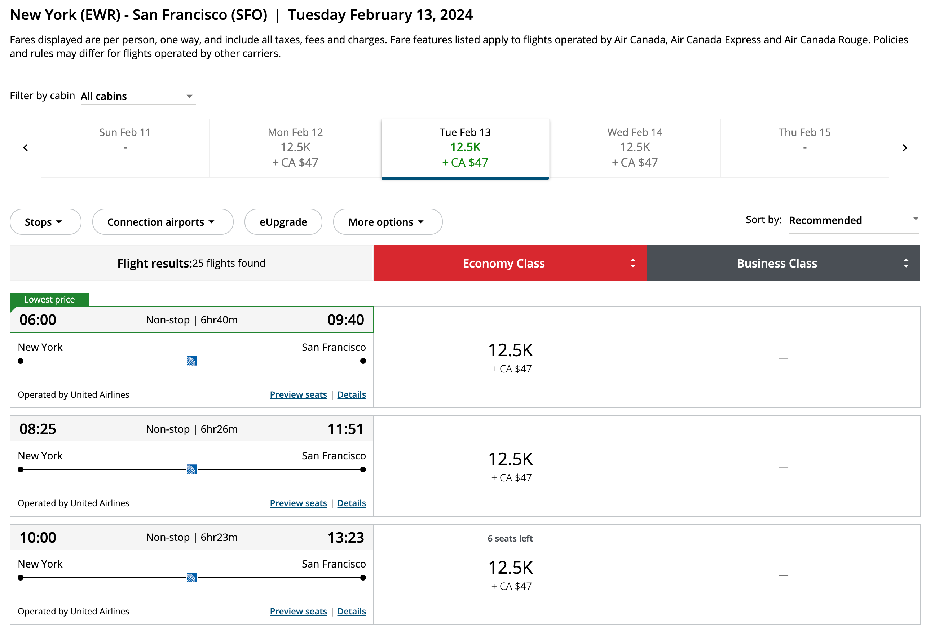The width and height of the screenshot is (926, 631).
Task: Select the Wed Feb 14 date tab
Action: click(x=635, y=147)
